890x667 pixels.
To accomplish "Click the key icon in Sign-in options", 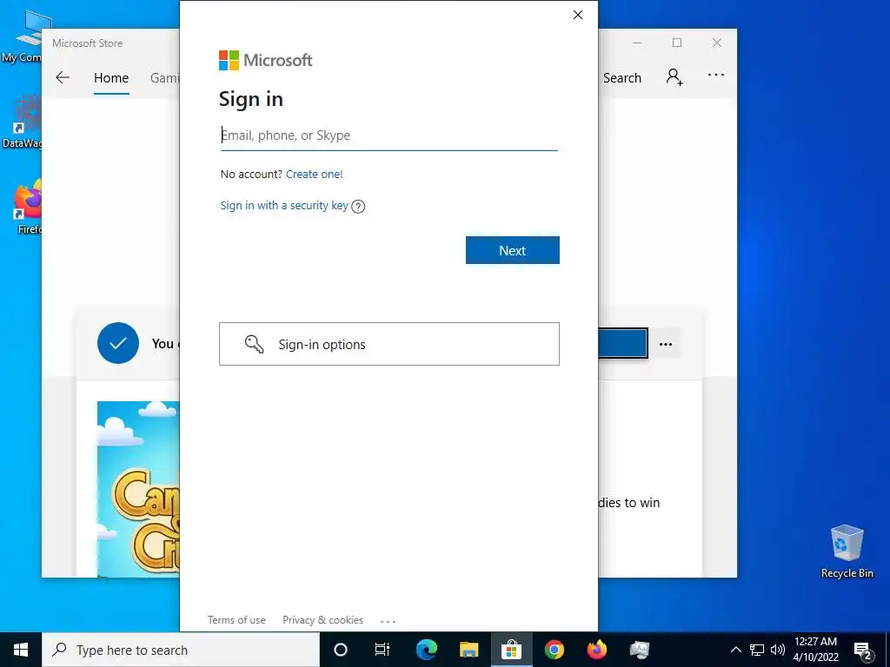I will pos(254,344).
